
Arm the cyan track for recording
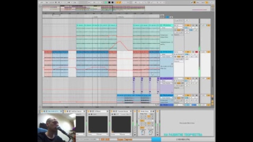click(x=196, y=25)
